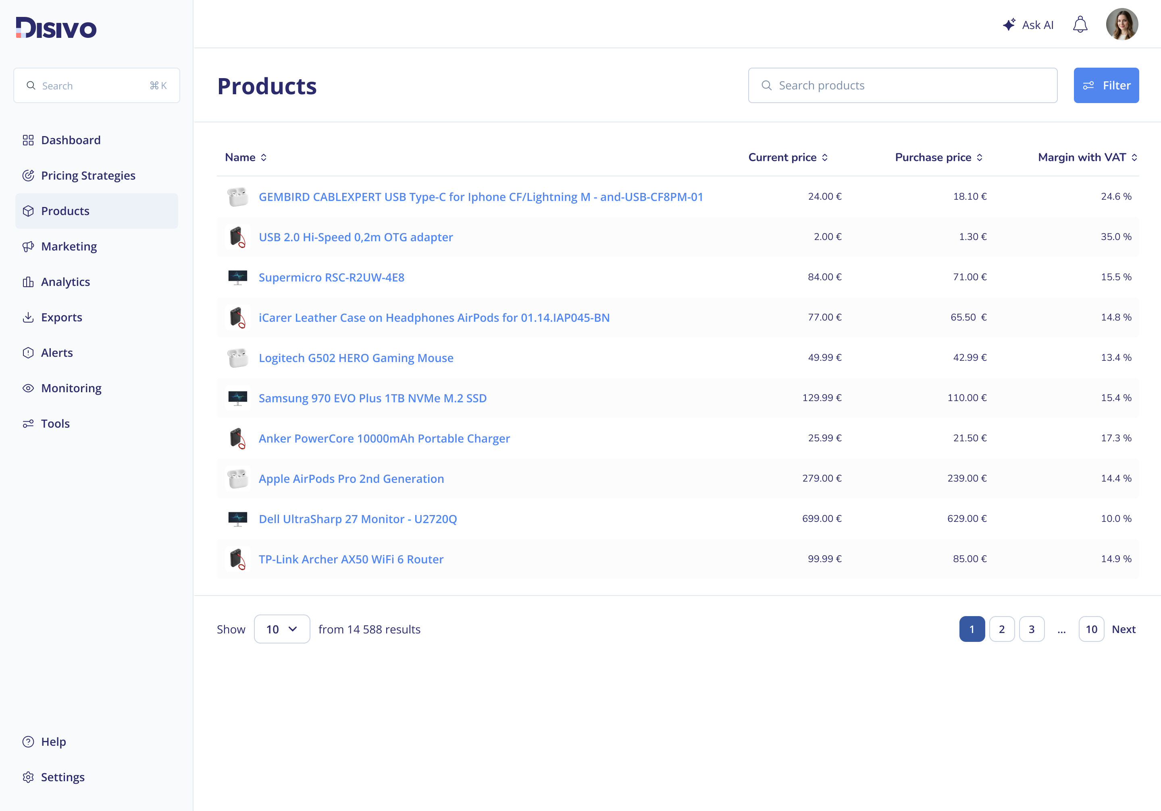Viewport: 1161px width, 811px height.
Task: Sort by Margin with VAT arrows
Action: coord(1134,157)
